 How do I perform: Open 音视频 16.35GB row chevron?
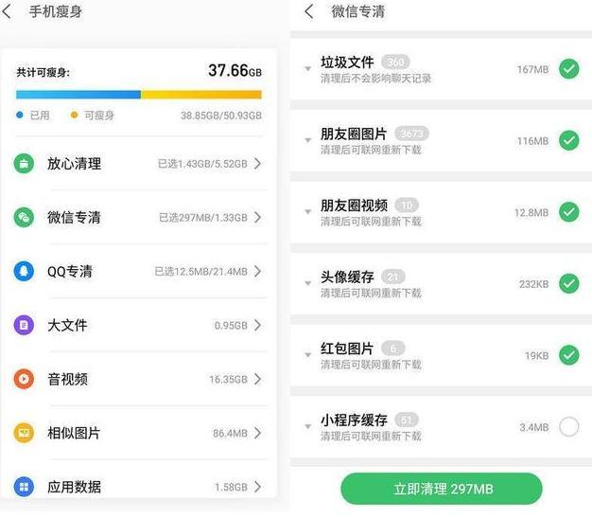coord(258,380)
